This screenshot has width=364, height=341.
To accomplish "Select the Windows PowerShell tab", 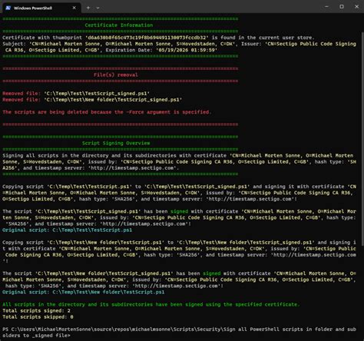I will click(x=41, y=8).
